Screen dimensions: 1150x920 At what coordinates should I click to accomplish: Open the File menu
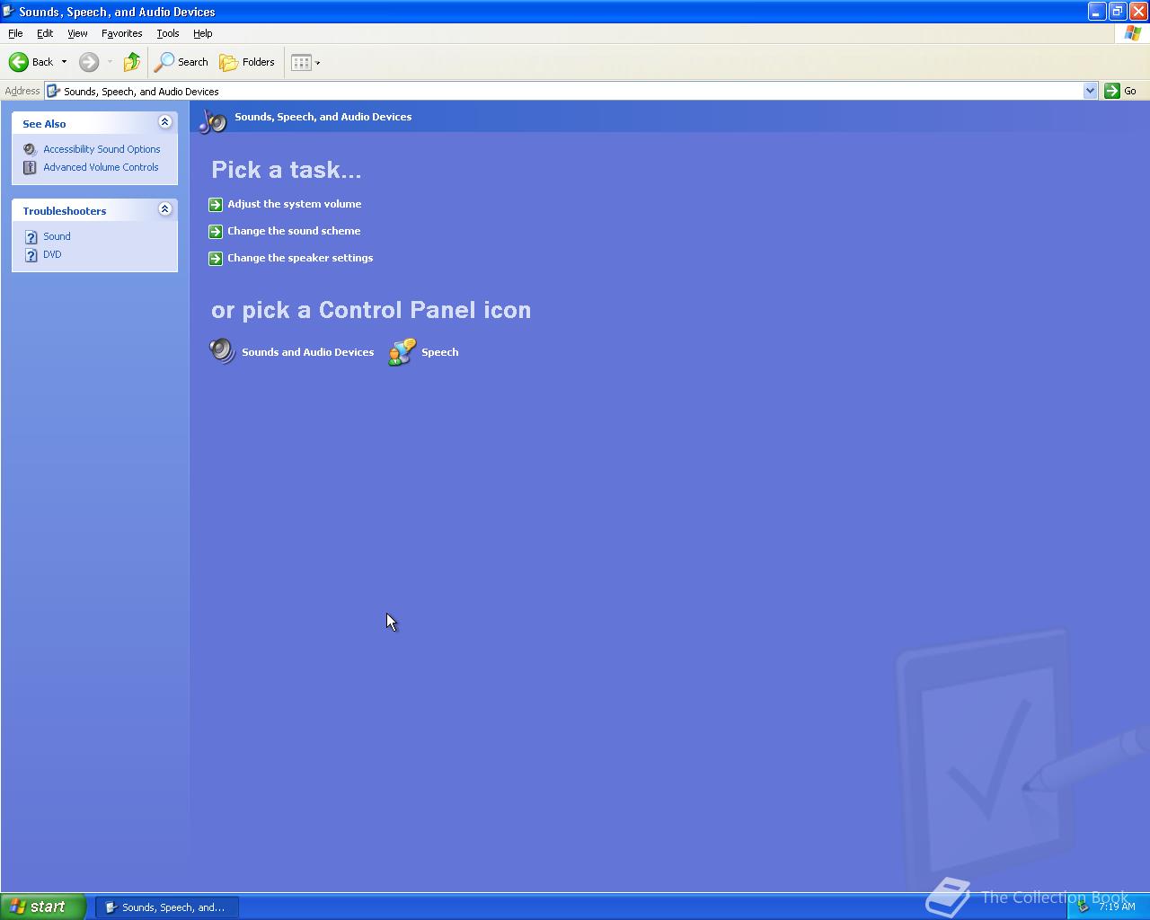15,33
